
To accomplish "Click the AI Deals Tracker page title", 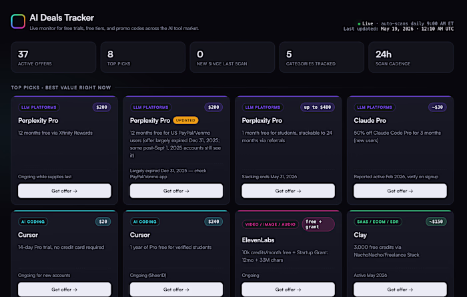I will coord(62,17).
